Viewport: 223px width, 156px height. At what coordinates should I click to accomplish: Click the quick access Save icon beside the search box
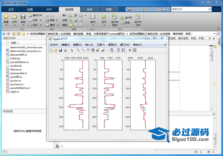pos(129,9)
